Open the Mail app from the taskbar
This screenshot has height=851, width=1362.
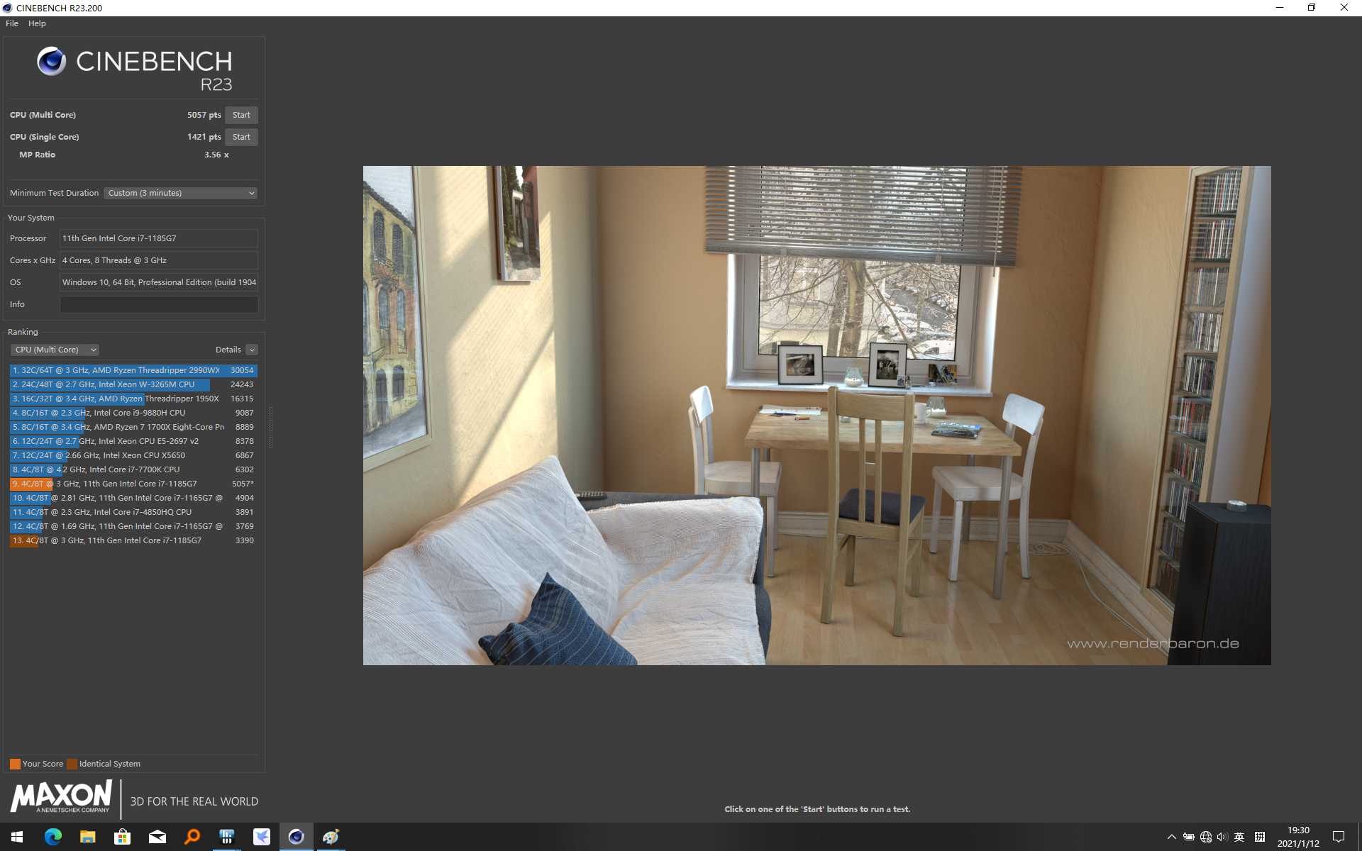pos(157,837)
